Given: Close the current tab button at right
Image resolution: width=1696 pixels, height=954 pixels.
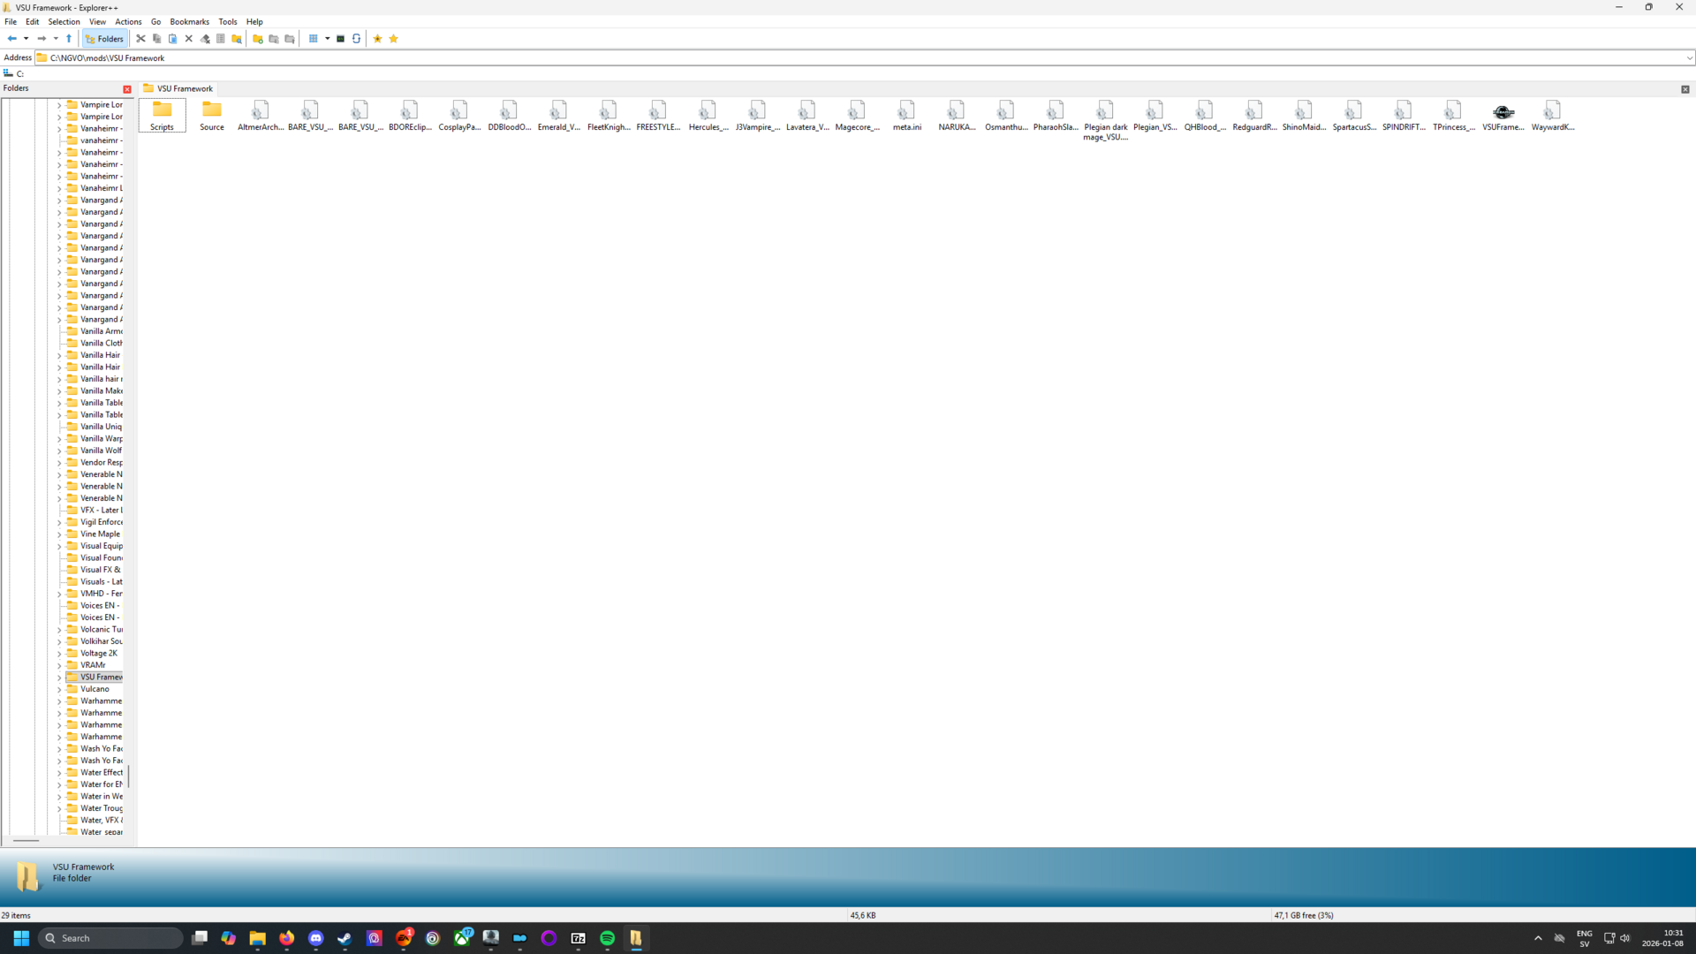Looking at the screenshot, I should pyautogui.click(x=1685, y=89).
